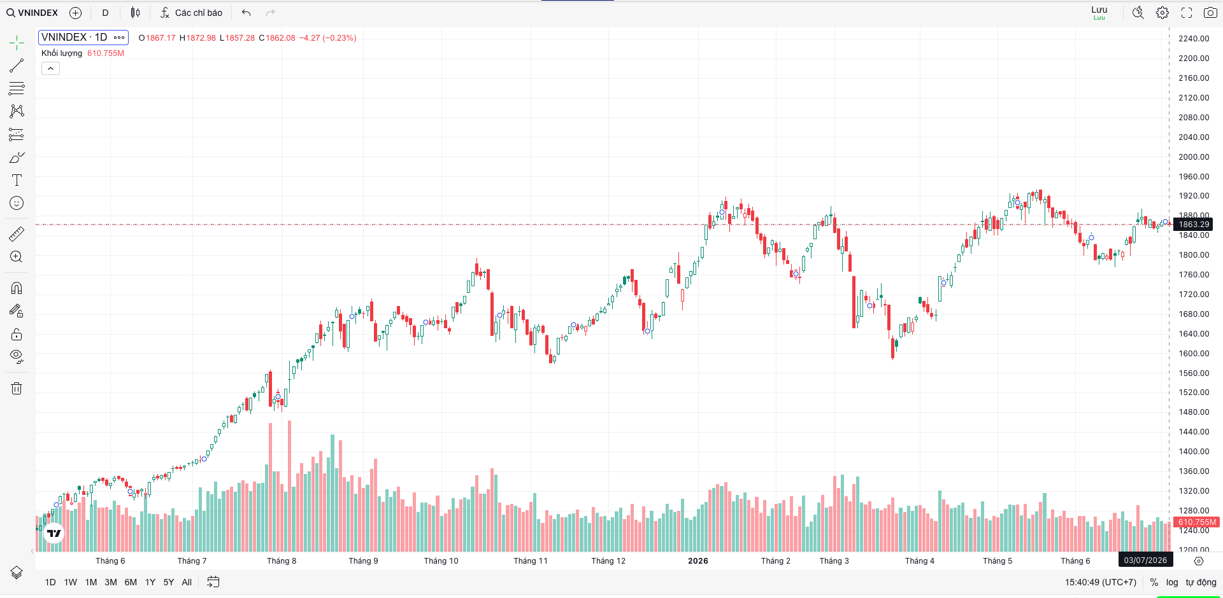The height and width of the screenshot is (598, 1223).
Task: Select the VNINDEX · 1D legend title
Action: (75, 38)
